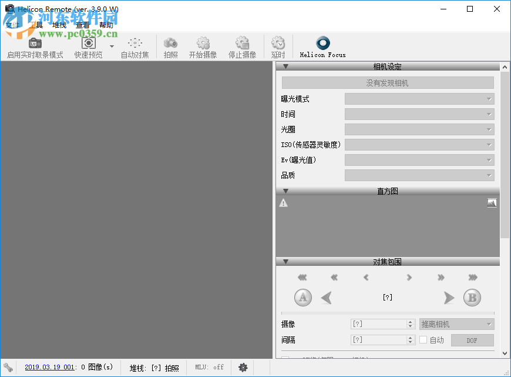The height and width of the screenshot is (377, 511).
Task: Open the 工具 menu
Action: [35, 25]
